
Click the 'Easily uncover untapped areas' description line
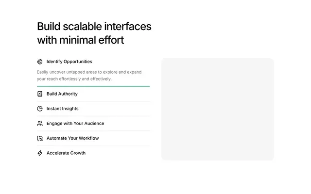point(89,72)
